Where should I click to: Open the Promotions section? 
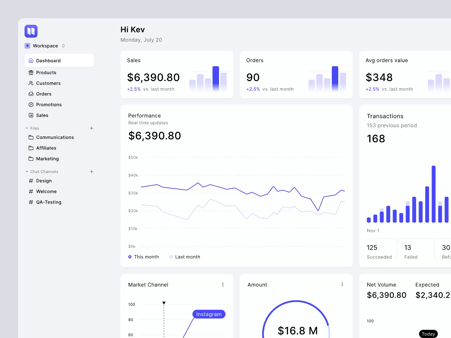48,105
